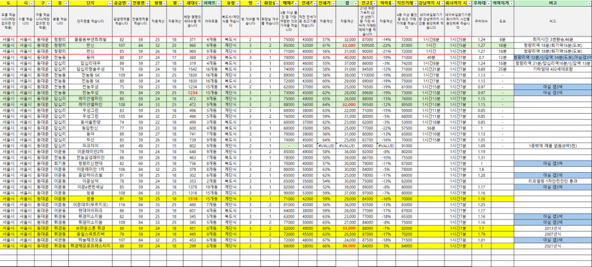Open the 화장실 column filter arrow

[277, 3]
